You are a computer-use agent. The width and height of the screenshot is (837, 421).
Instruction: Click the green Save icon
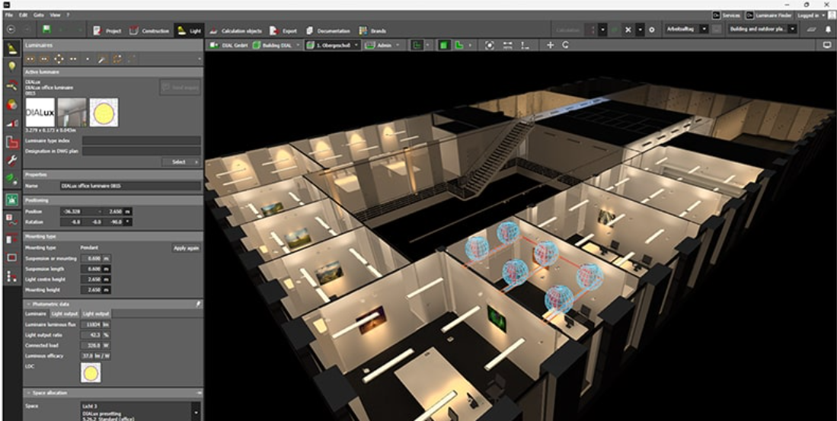click(46, 30)
